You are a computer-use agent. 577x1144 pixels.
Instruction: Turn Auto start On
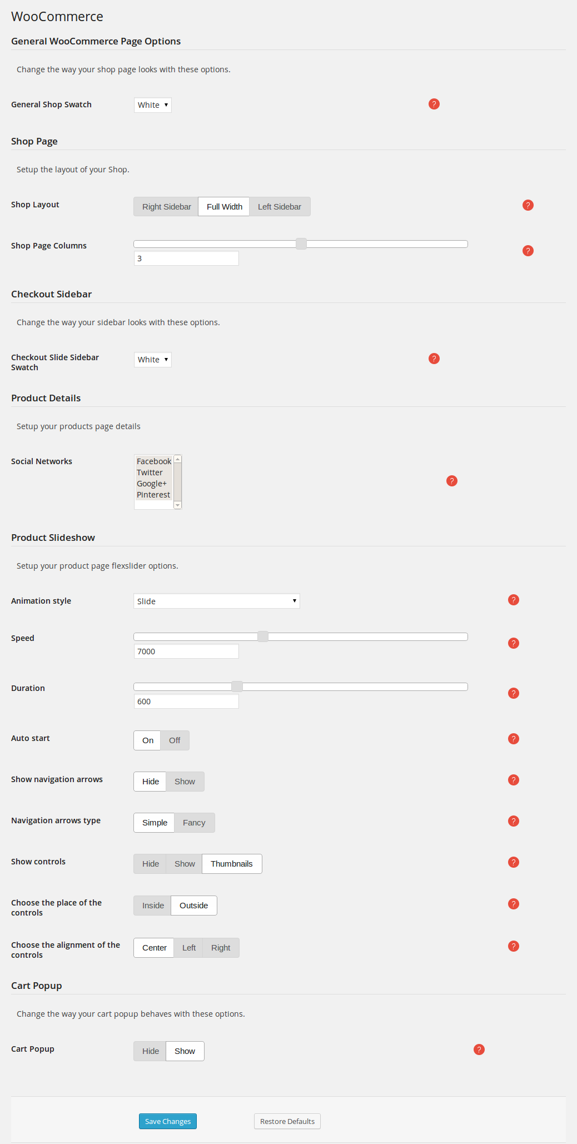click(147, 740)
